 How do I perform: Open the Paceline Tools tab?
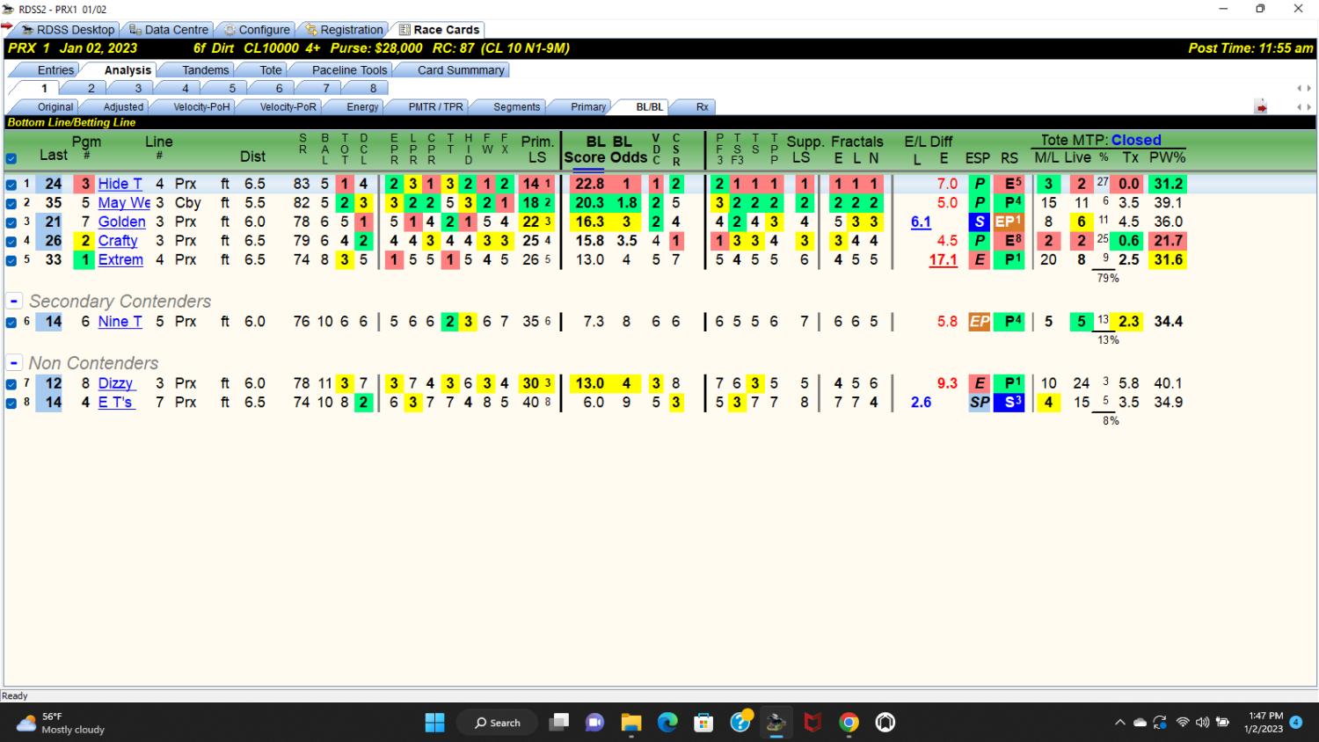(x=349, y=70)
